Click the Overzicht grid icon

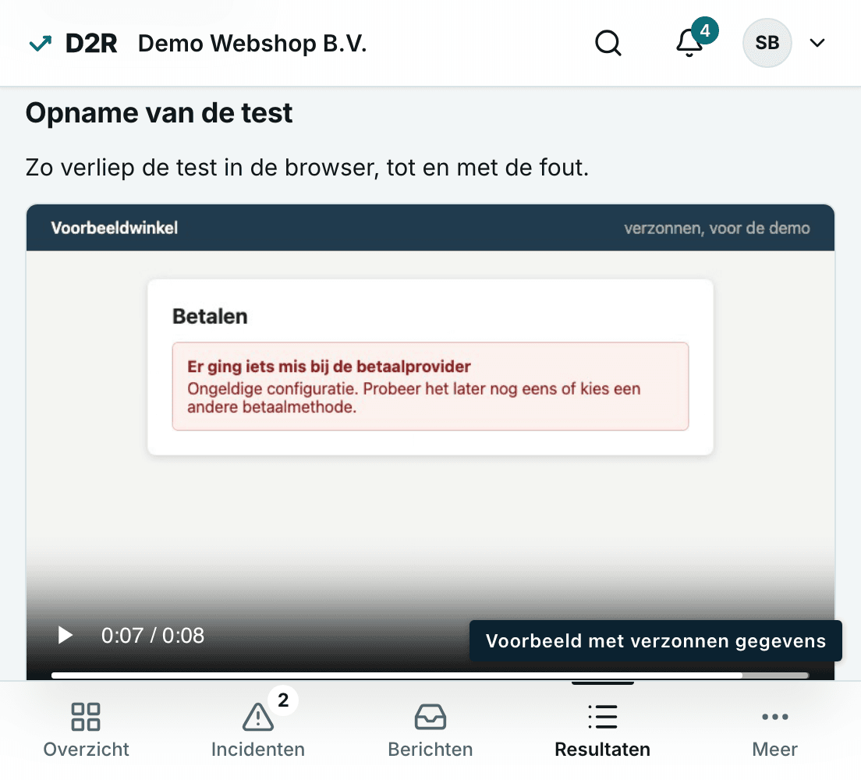click(x=86, y=716)
